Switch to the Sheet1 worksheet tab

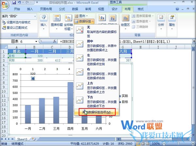pos(22,139)
